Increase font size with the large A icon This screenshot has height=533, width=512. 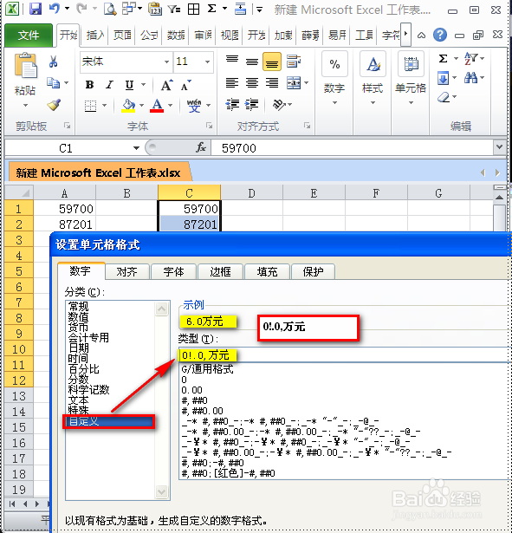(x=167, y=85)
